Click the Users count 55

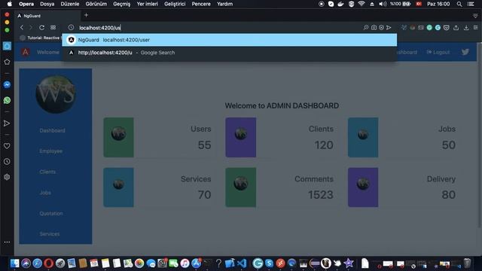click(x=204, y=145)
